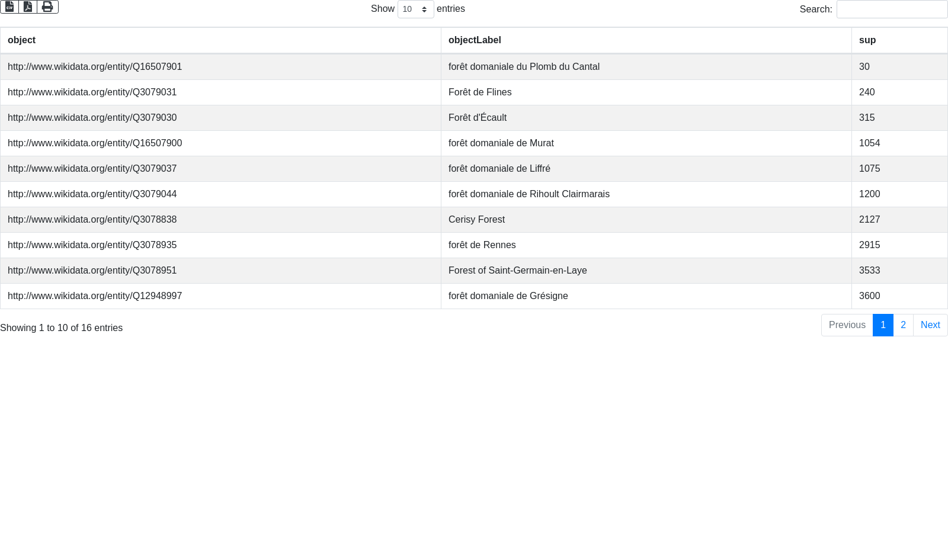Screen dimensions: 948x533
Task: Select forêt domaniale de Rihoult Clairmarais cell
Action: coord(529,194)
